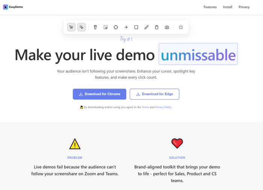Toggle the click highlight effect tool
Image resolution: width=263 pixels, height=190 pixels.
(82, 27)
